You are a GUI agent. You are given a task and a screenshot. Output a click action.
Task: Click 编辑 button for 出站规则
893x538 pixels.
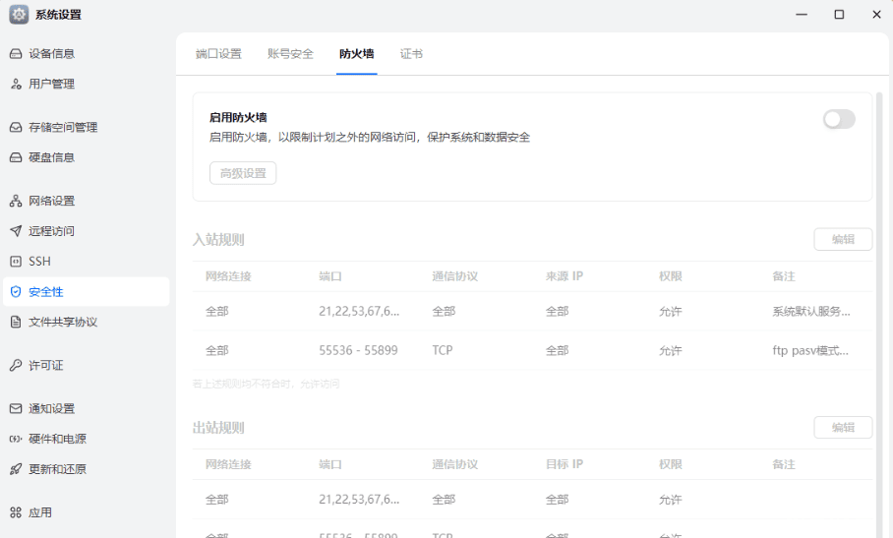tap(843, 428)
